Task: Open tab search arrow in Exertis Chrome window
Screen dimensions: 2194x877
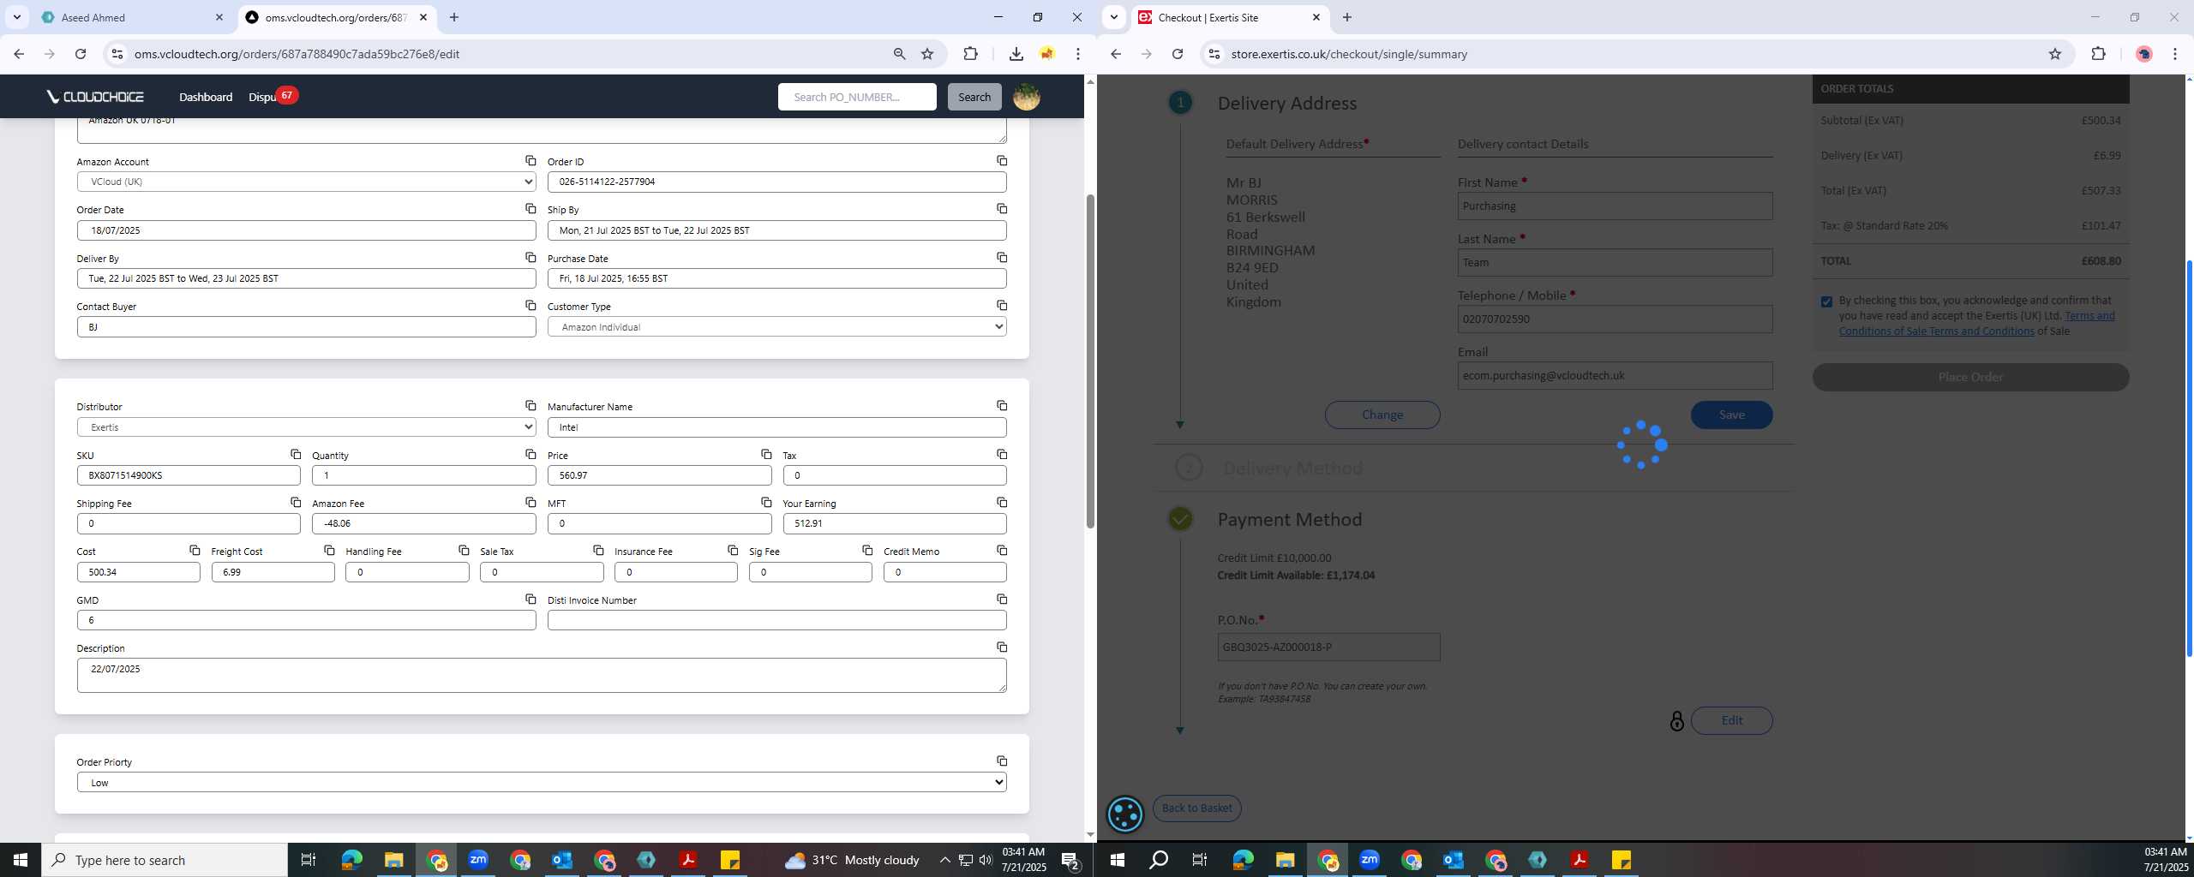Action: (1113, 17)
